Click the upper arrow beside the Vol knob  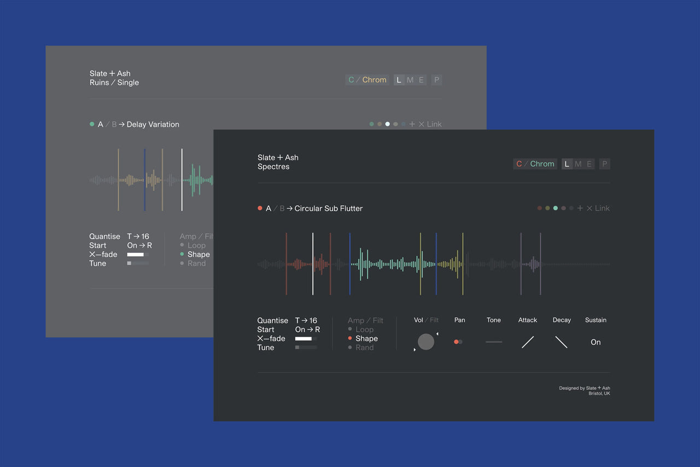coord(437,333)
